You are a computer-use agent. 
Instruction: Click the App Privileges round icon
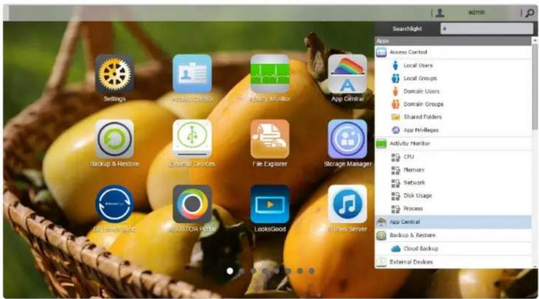tap(396, 130)
